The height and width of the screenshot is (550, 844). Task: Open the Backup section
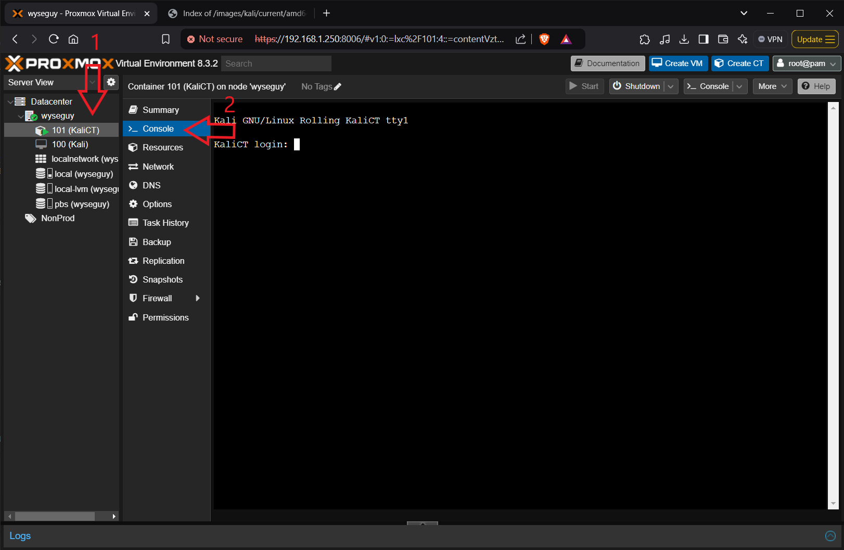click(x=167, y=242)
